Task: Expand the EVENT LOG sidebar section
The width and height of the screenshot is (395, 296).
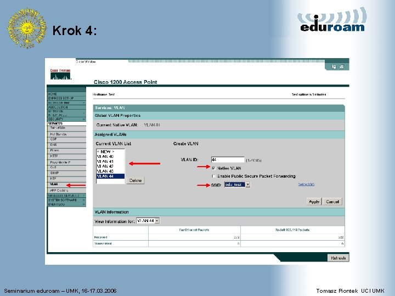Action: [x=66, y=204]
